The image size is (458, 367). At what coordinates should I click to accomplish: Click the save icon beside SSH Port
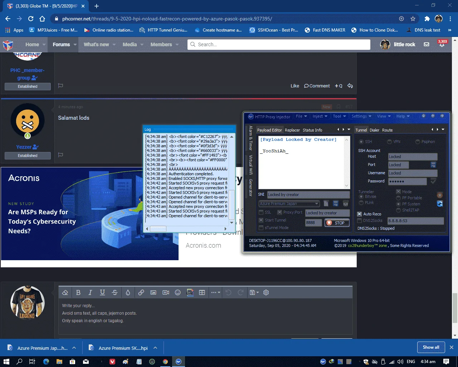tap(433, 165)
